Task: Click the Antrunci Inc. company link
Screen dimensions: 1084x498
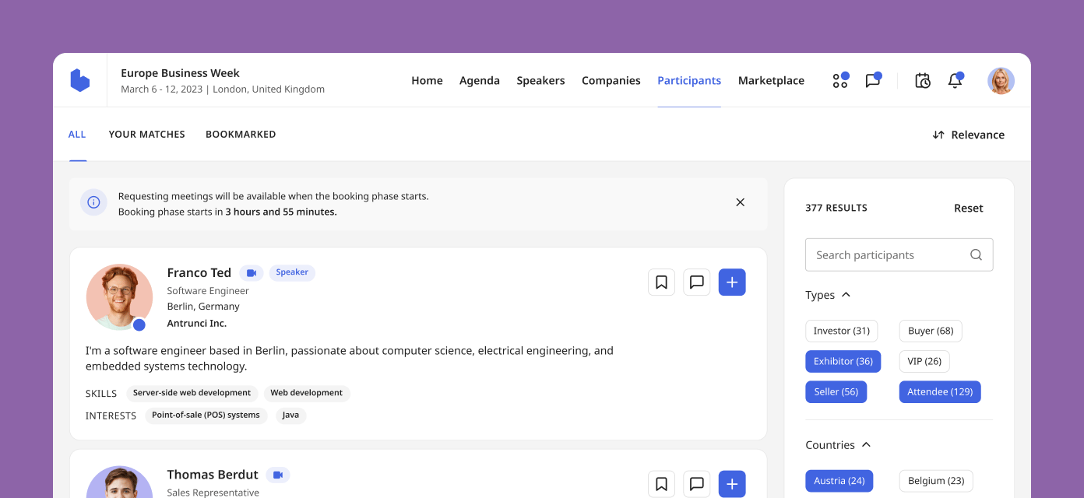Action: pos(197,323)
